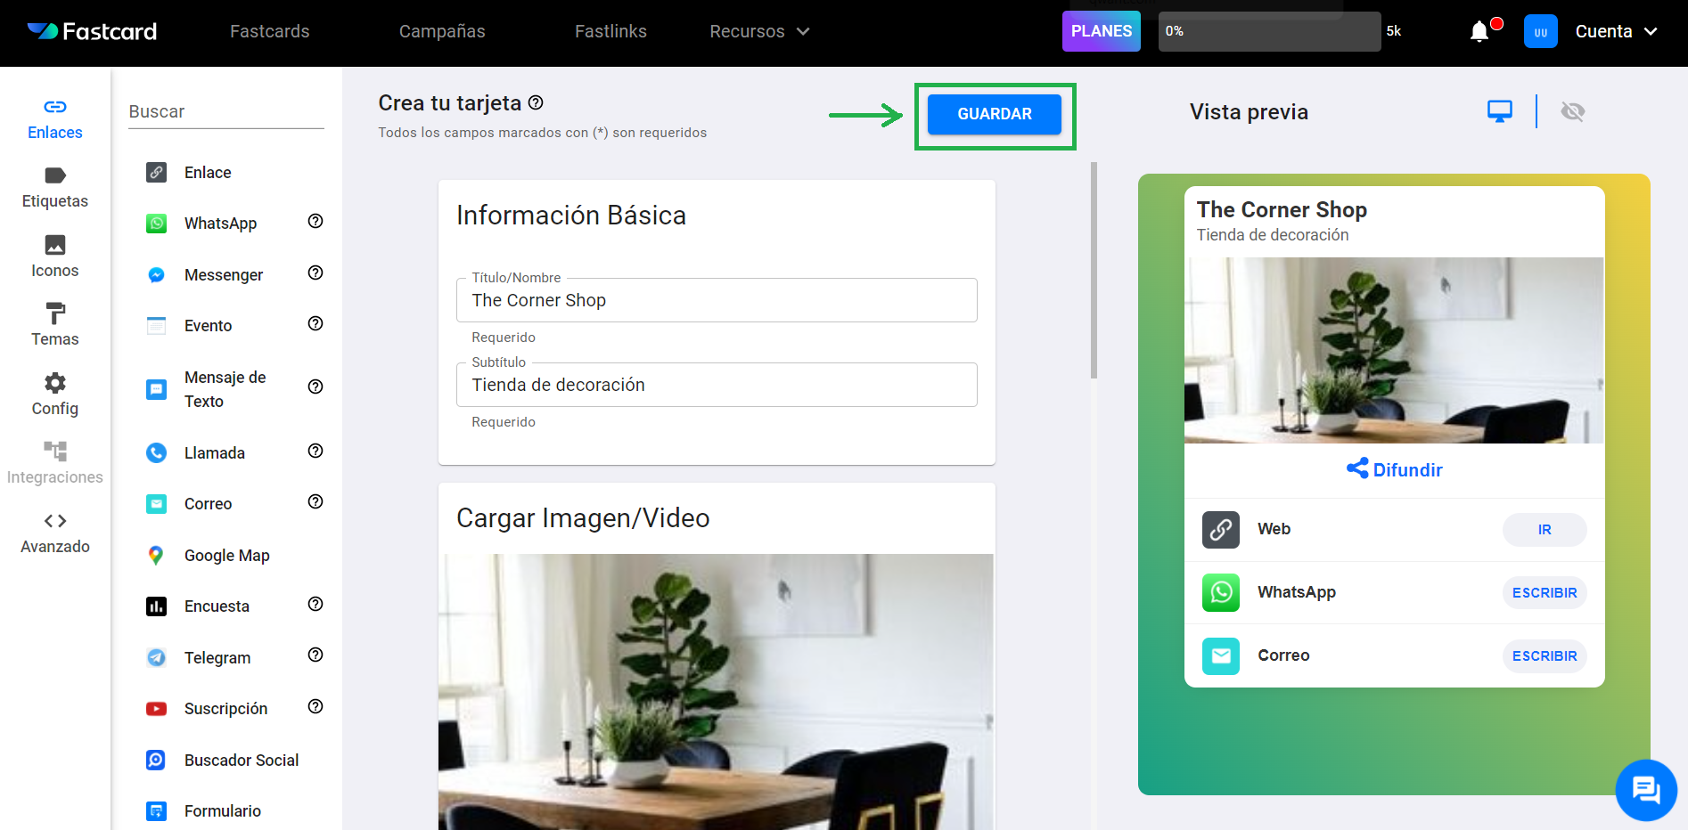The image size is (1688, 830).
Task: Click ESCRIBIR on WhatsApp preview row
Action: click(1545, 593)
